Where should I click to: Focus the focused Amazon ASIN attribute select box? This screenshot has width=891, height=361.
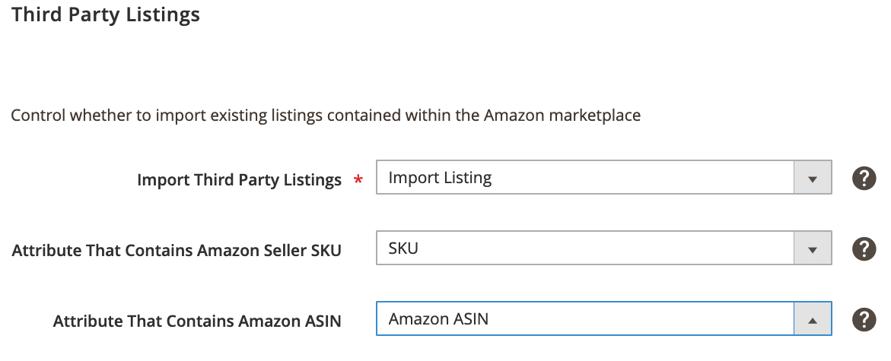click(604, 319)
